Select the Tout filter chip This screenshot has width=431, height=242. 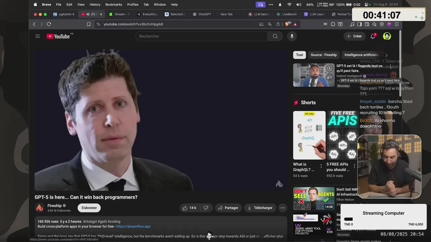click(x=299, y=55)
